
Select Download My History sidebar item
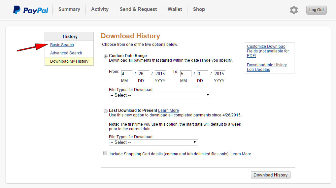pyautogui.click(x=69, y=61)
